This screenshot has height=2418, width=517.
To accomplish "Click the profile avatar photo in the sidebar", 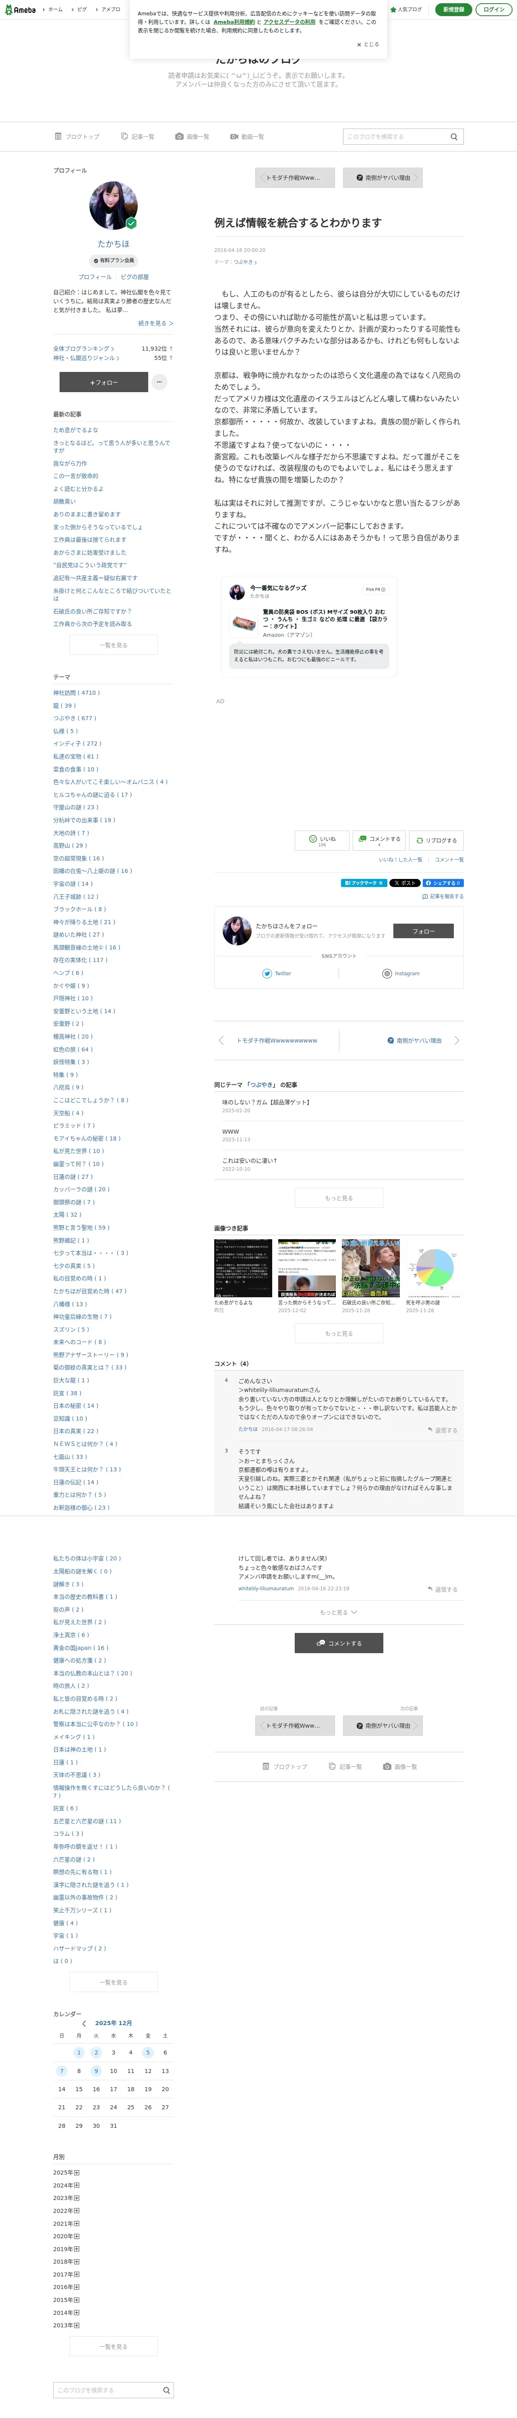I will [114, 206].
